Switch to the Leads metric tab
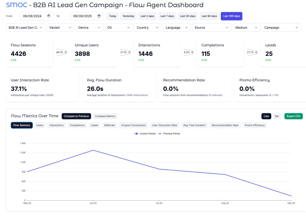The height and width of the screenshot is (216, 306). click(94, 125)
